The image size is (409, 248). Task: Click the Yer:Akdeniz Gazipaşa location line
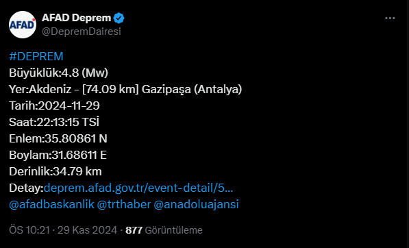(x=125, y=89)
